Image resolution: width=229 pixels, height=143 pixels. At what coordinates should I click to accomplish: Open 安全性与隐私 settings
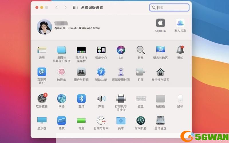[x=160, y=72]
